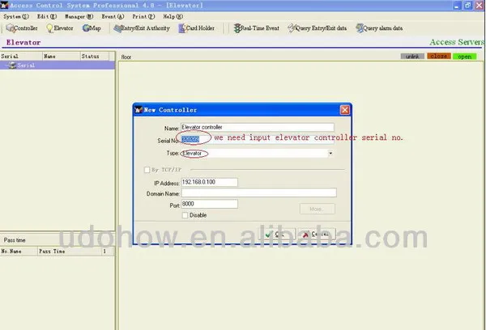Open the Controller toolbar item
486x330 pixels.
pos(22,28)
